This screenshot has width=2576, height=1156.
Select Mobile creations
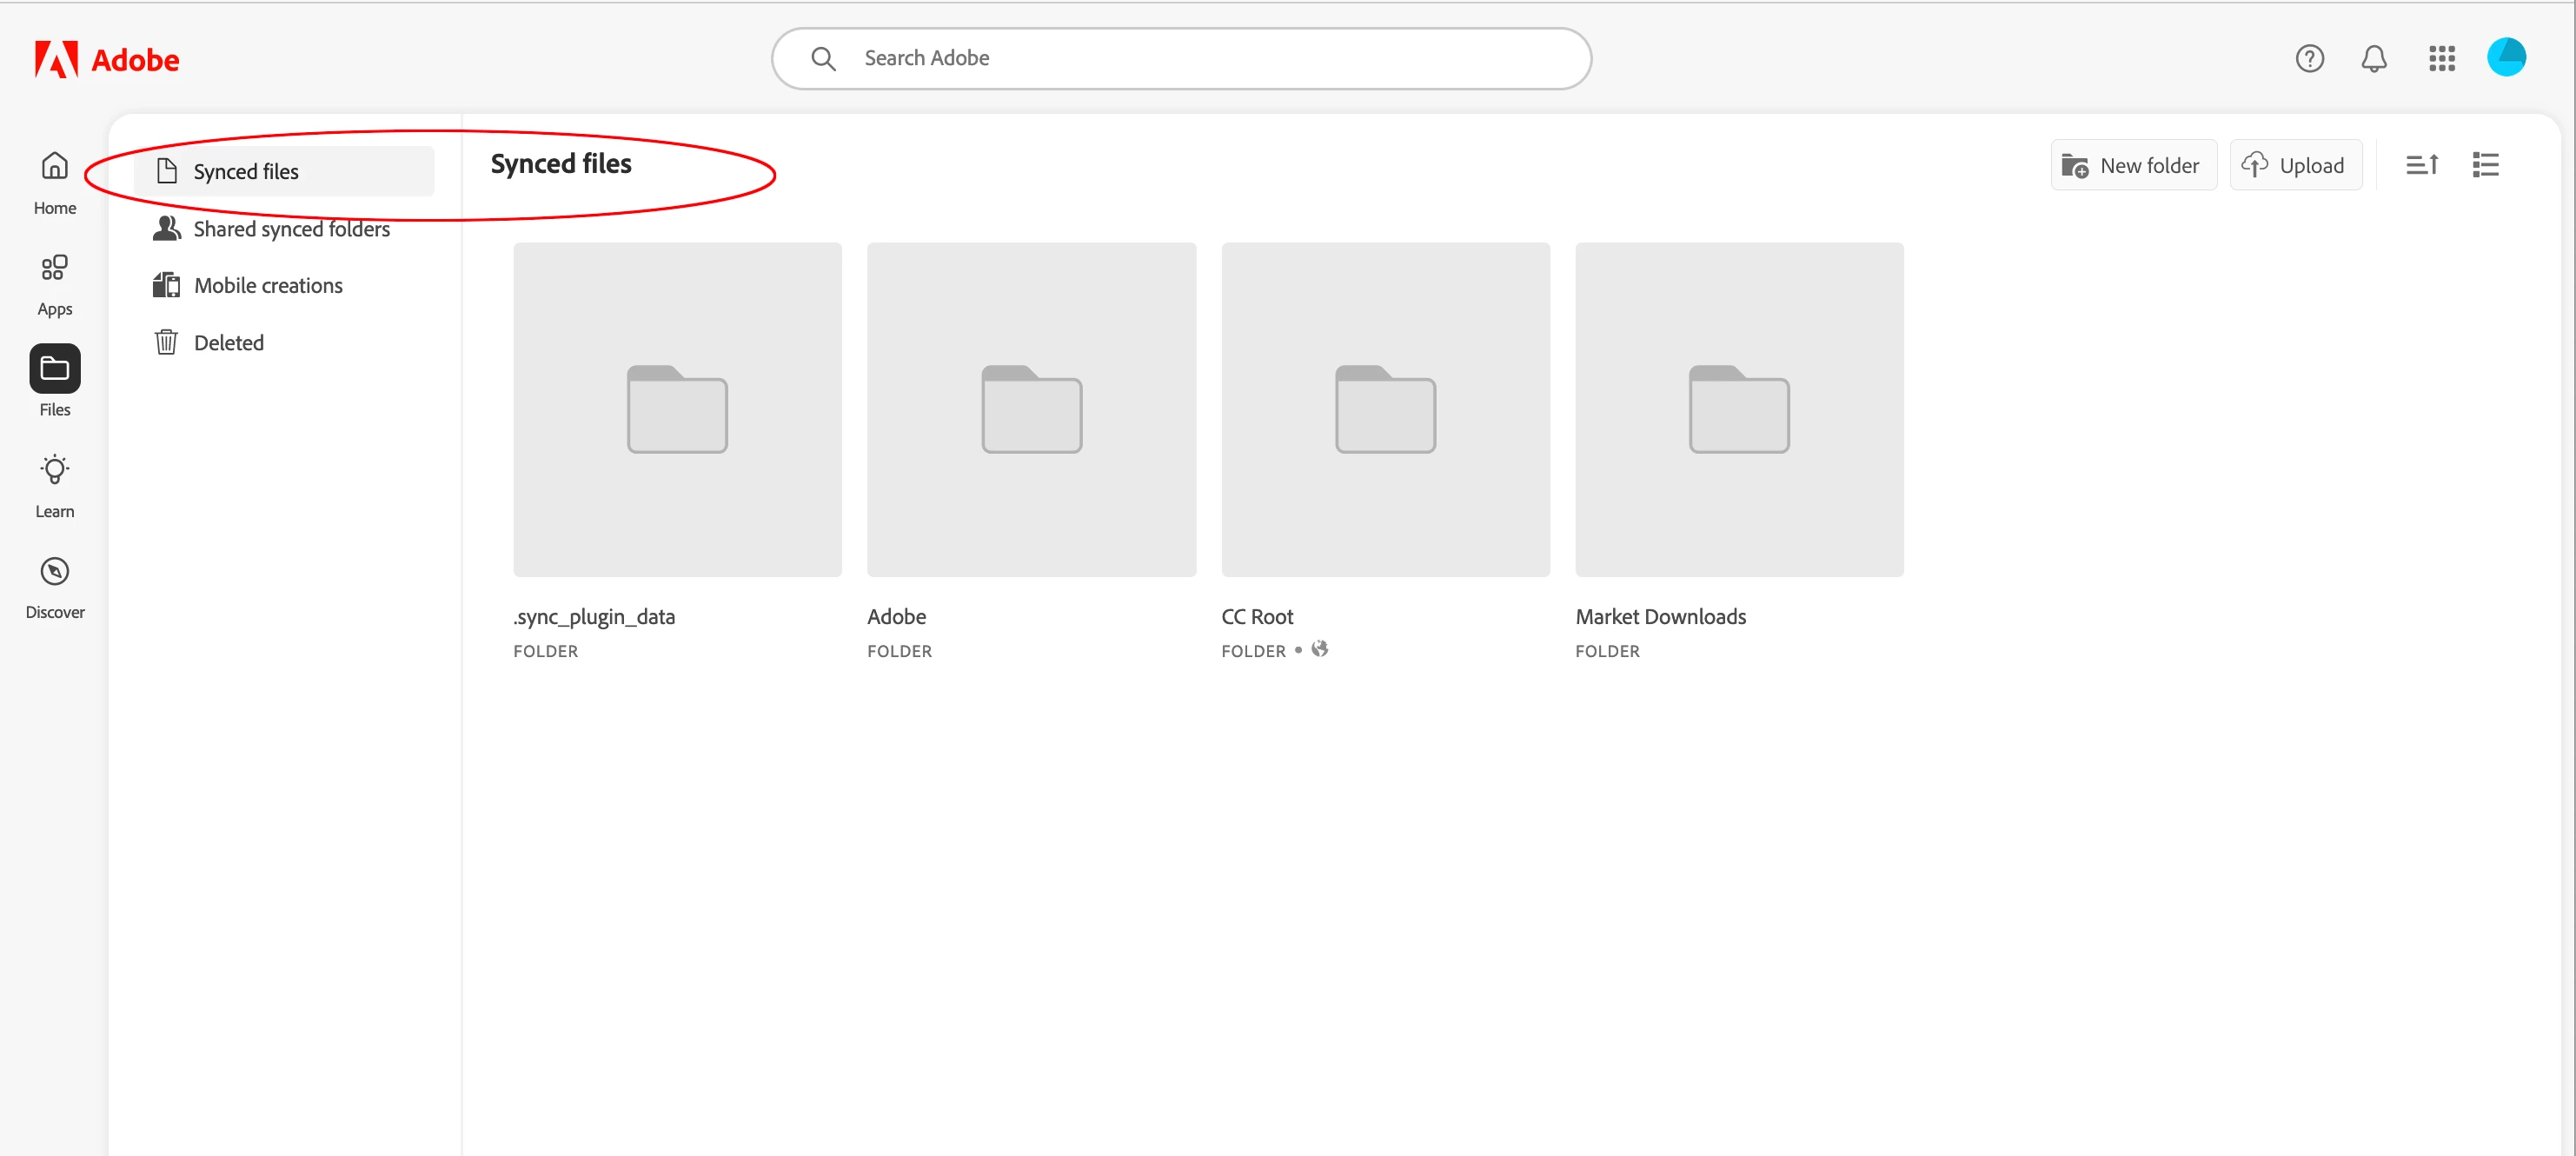268,286
